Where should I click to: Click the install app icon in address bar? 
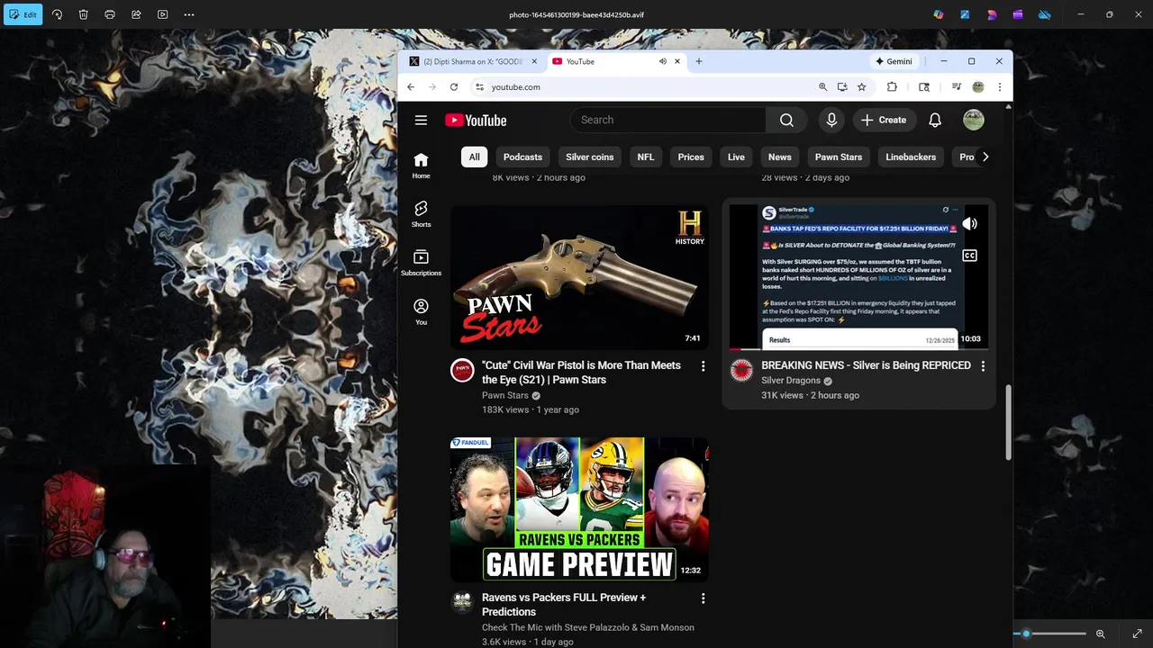tap(842, 87)
